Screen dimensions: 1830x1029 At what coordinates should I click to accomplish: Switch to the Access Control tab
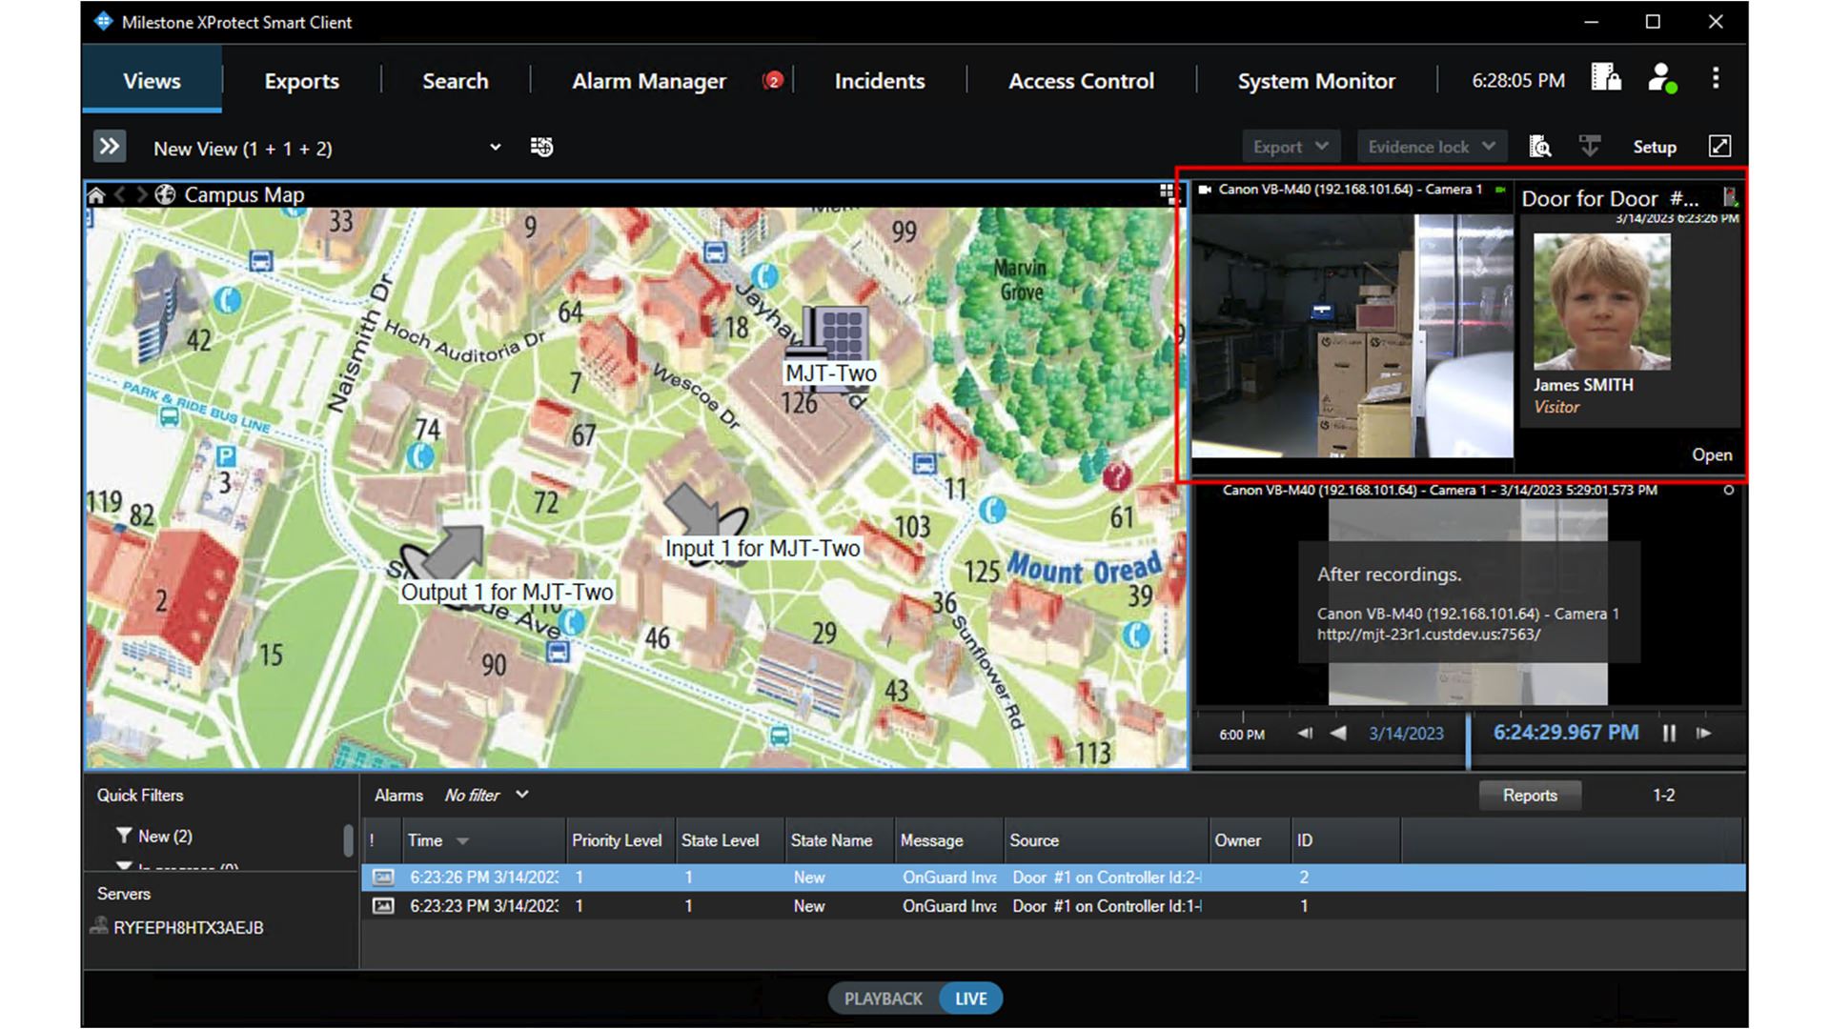click(1081, 81)
